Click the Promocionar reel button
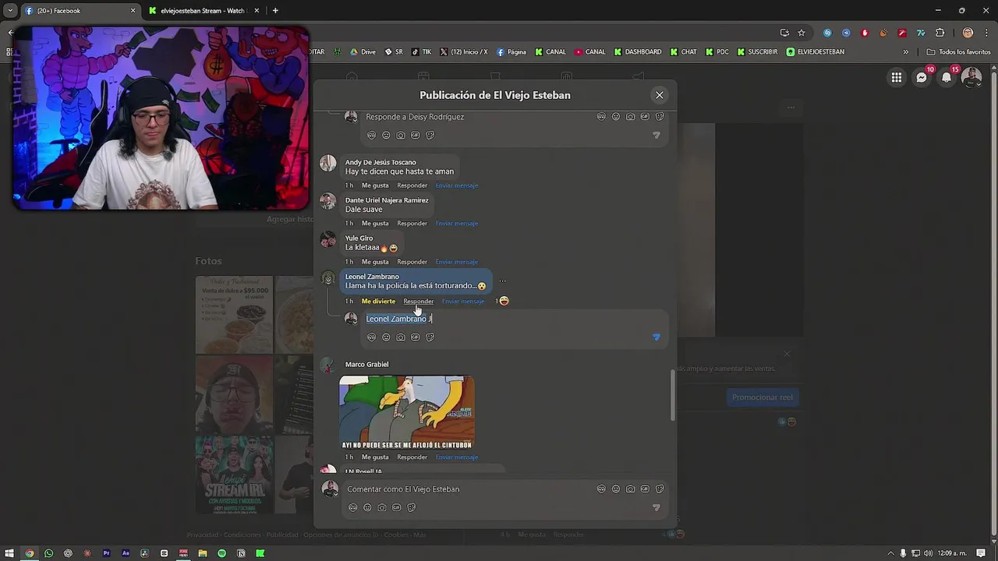This screenshot has width=998, height=561. (x=763, y=397)
